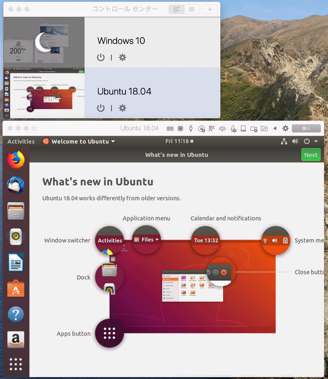The height and width of the screenshot is (379, 328).
Task: Open Firefox from the Ubuntu dock
Action: point(16,160)
